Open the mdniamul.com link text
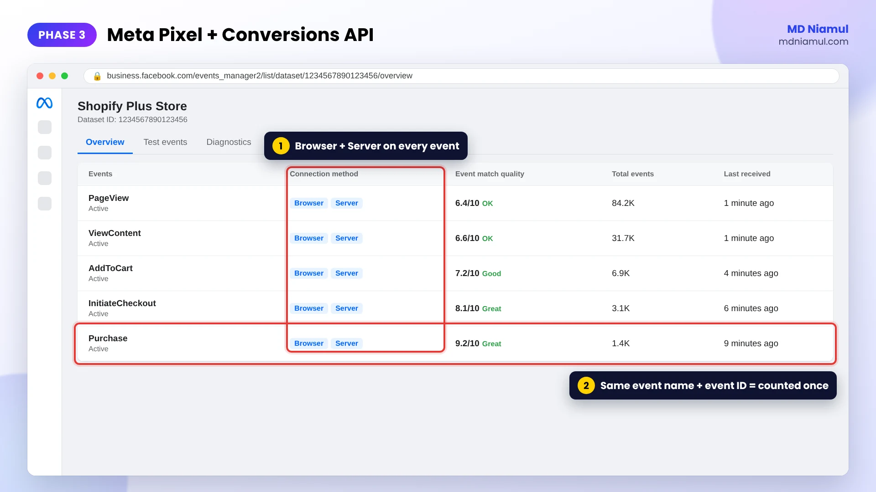 point(813,41)
